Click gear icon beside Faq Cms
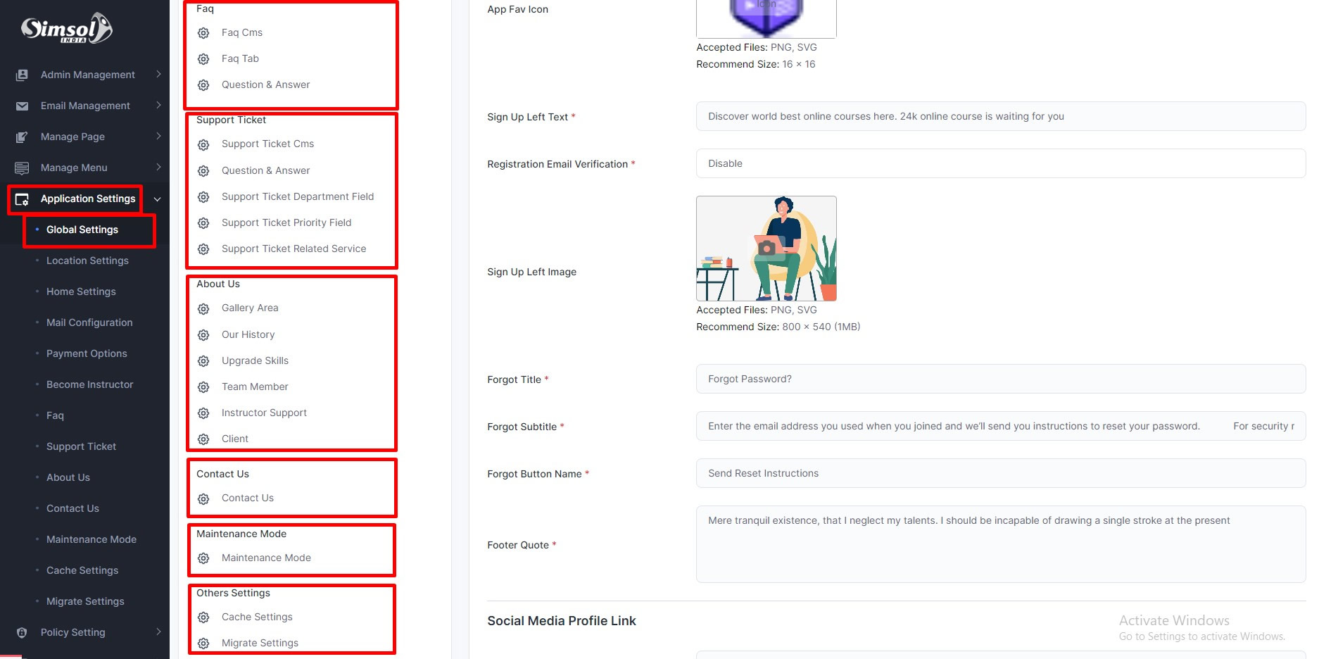The image size is (1319, 659). (203, 33)
